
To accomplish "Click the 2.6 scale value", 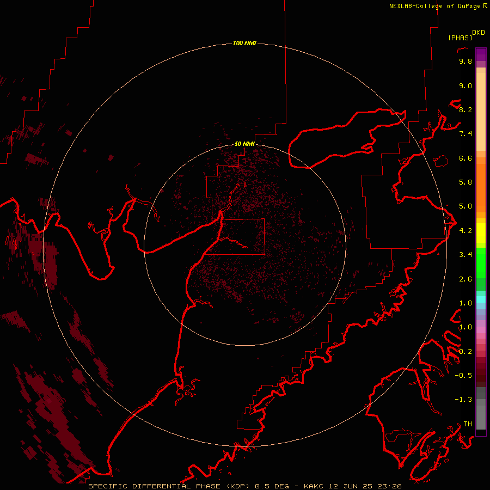I will tap(465, 279).
